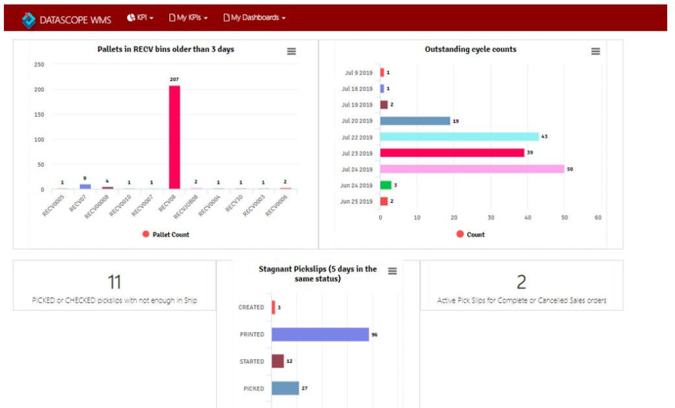The image size is (675, 408).
Task: Click the KPI pie chart icon in navbar
Action: coord(131,18)
